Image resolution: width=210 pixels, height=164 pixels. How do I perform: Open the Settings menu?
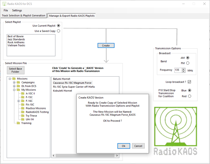click(x=17, y=10)
